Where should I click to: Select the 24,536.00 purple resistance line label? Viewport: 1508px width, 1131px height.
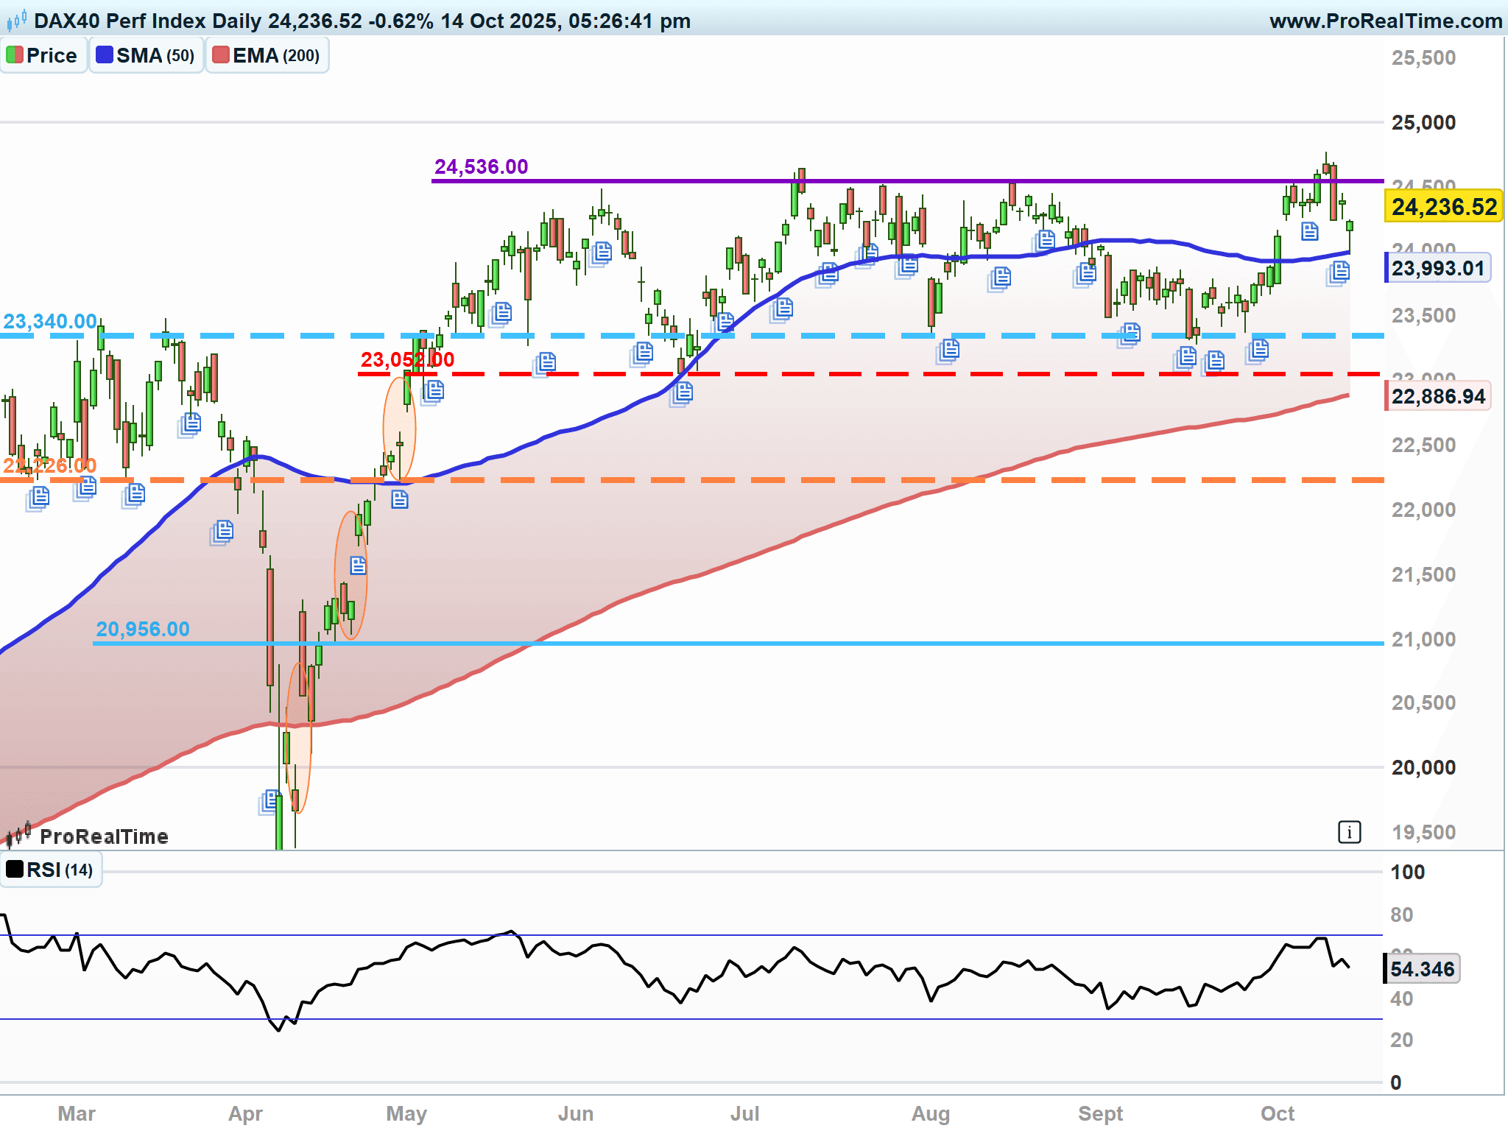pos(481,167)
